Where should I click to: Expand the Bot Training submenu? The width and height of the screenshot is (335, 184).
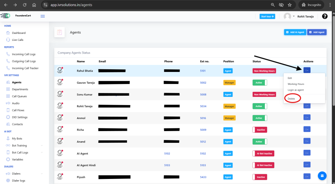coord(42,145)
